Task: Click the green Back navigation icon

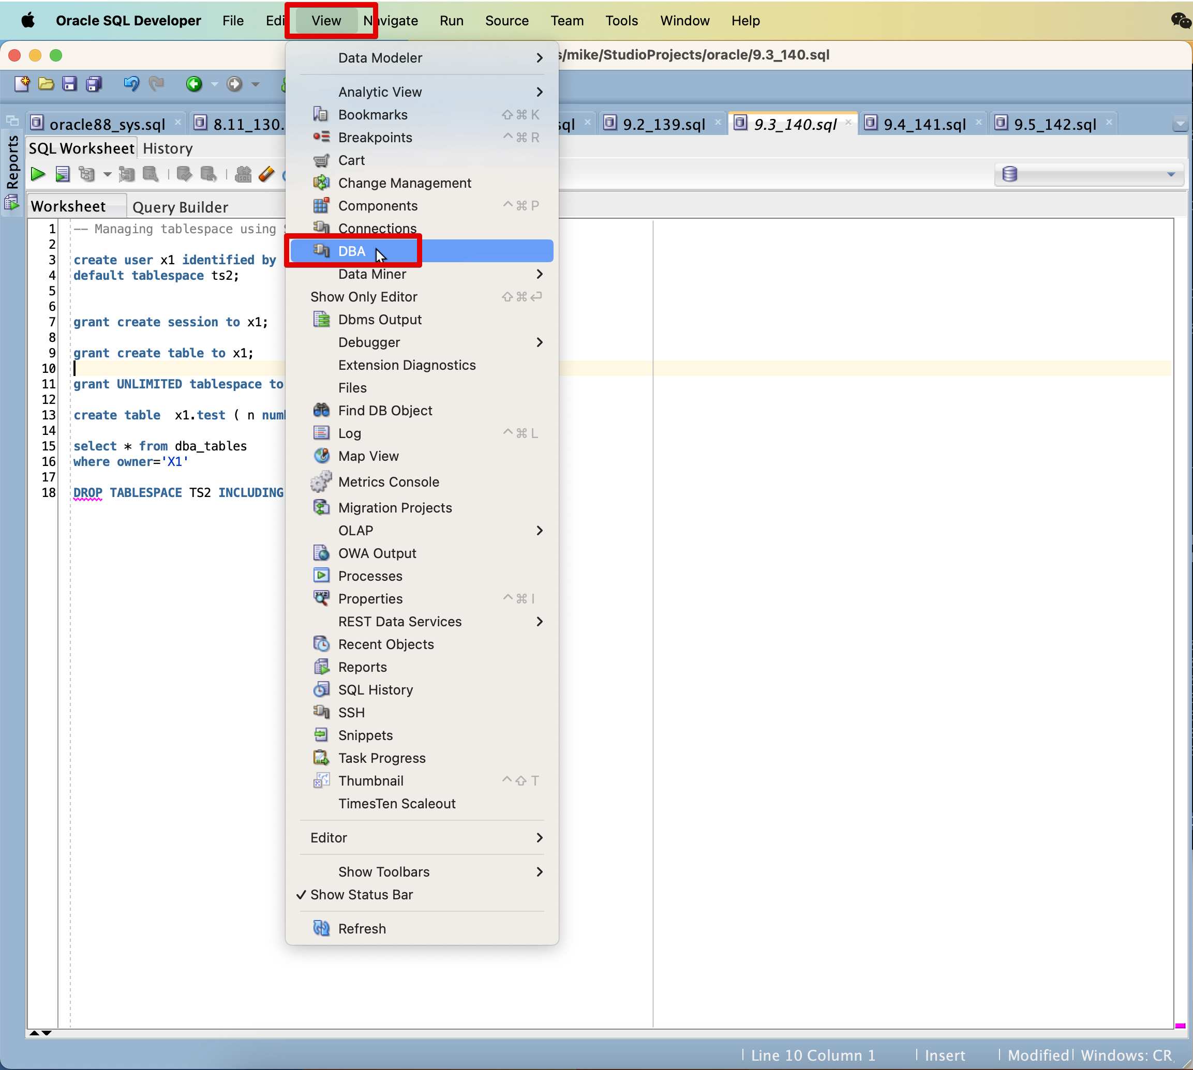Action: tap(193, 84)
